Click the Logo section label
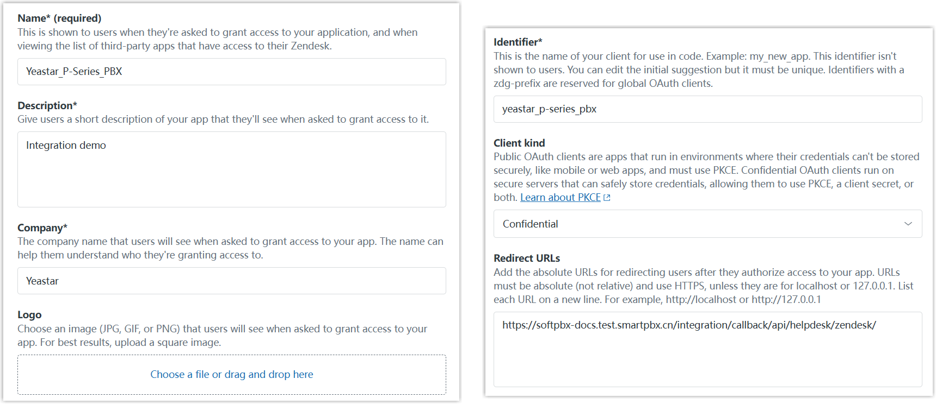Screen dimensions: 936x404 click(29, 315)
